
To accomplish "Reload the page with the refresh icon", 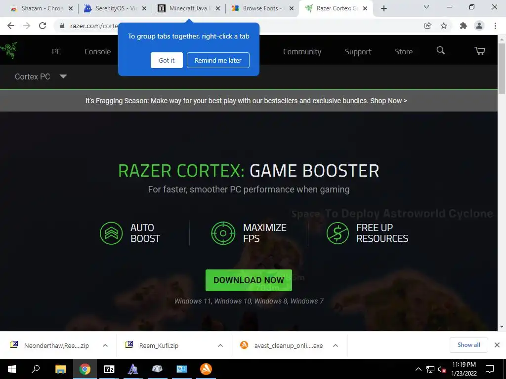I will (42, 26).
